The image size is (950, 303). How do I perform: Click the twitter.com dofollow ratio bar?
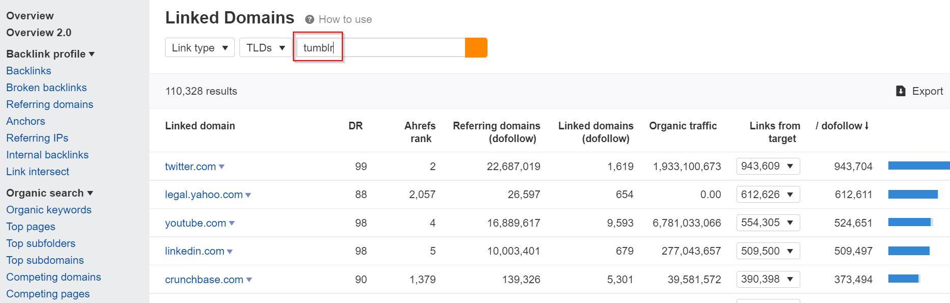coord(919,166)
